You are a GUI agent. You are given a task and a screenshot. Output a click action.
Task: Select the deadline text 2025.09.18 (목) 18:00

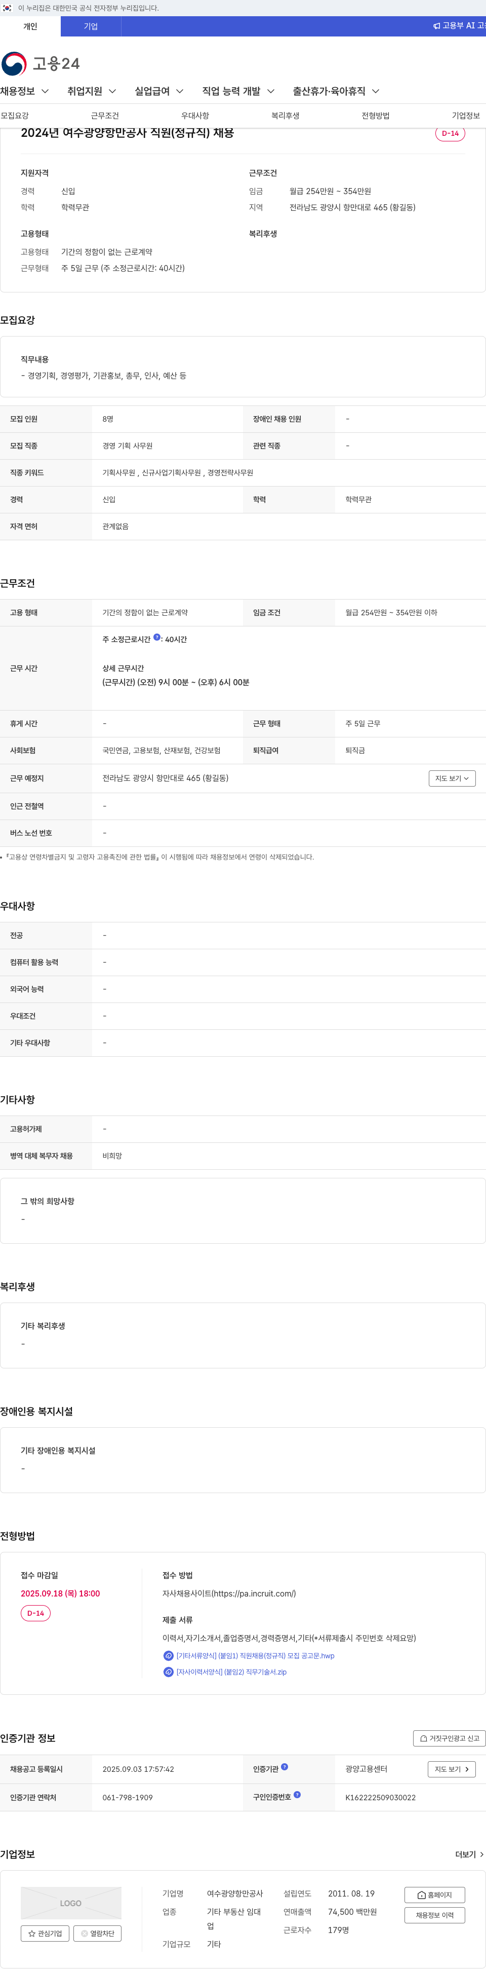(x=60, y=1593)
